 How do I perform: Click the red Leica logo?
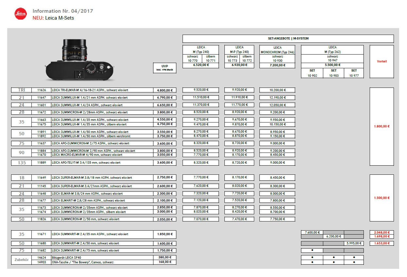20,14
